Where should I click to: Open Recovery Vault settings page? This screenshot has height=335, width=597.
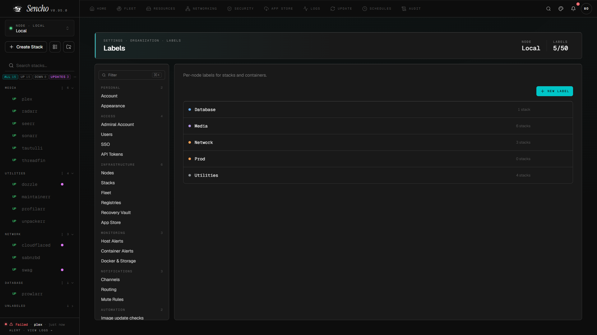point(116,213)
